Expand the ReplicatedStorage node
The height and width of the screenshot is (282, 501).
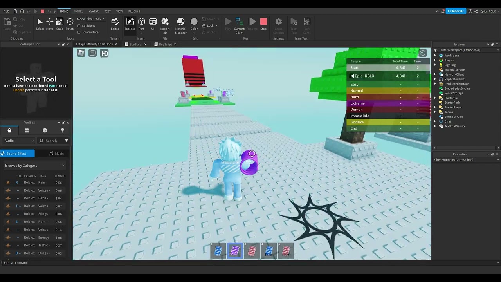(435, 84)
